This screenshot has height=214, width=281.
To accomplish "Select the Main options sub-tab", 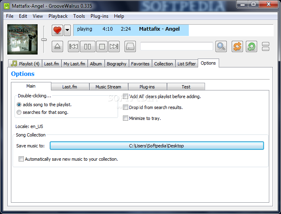I will (31, 86).
